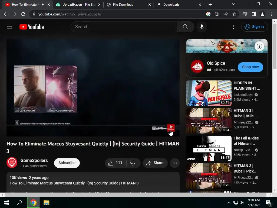View site info via the padlock icon
The height and width of the screenshot is (208, 277).
34,14
